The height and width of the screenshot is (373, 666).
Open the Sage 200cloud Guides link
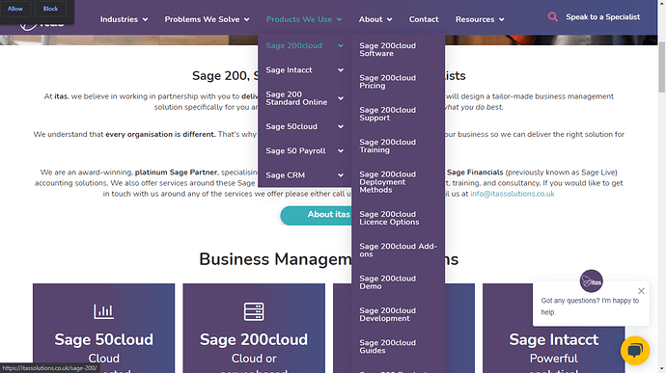[388, 347]
